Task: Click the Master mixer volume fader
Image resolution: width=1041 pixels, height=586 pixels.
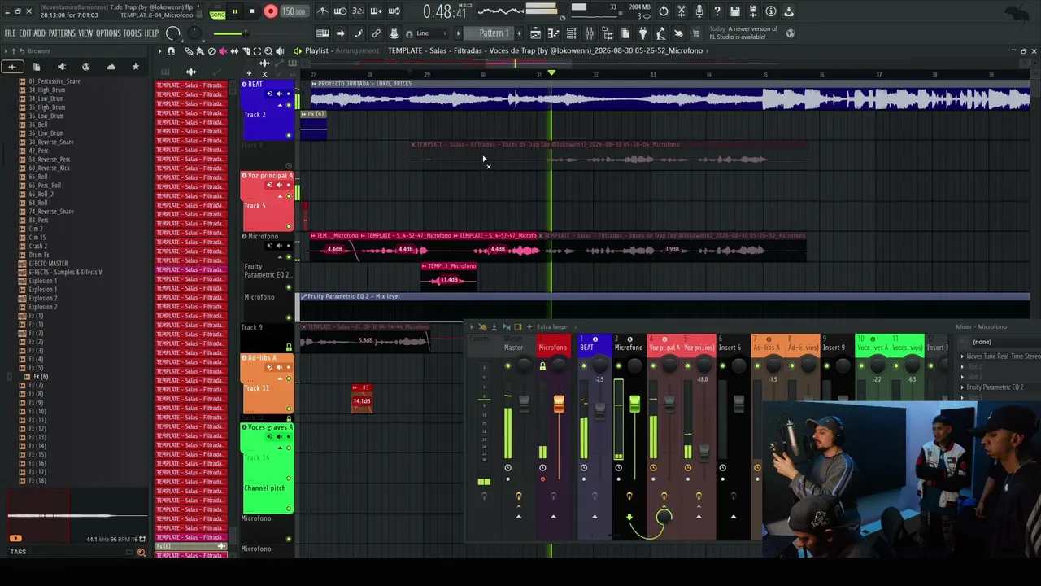Action: (x=524, y=405)
